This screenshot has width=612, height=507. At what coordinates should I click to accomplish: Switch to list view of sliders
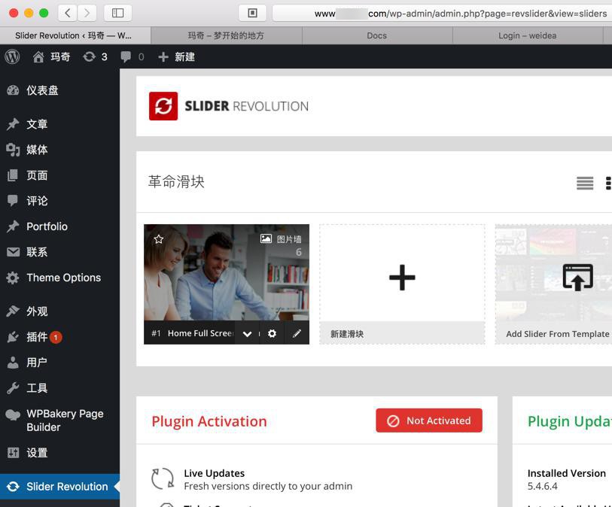point(585,183)
